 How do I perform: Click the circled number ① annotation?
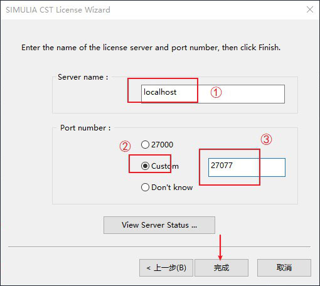216,92
